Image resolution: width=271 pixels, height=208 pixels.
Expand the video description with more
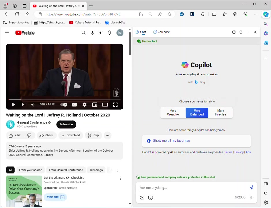pos(49,155)
